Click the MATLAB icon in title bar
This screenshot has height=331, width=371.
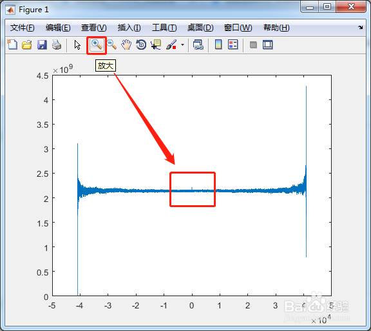pos(10,10)
